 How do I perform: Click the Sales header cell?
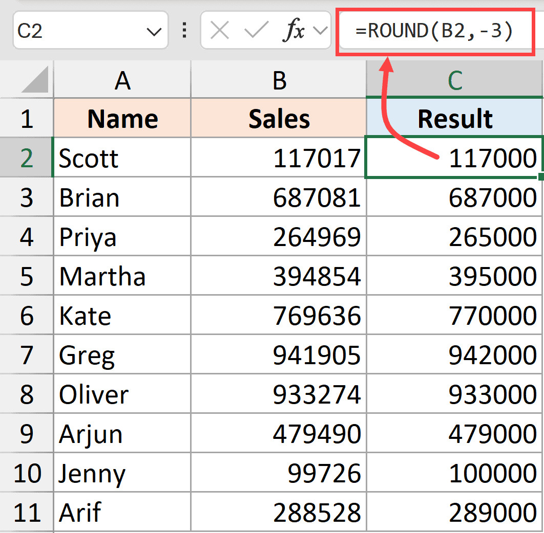tap(279, 119)
